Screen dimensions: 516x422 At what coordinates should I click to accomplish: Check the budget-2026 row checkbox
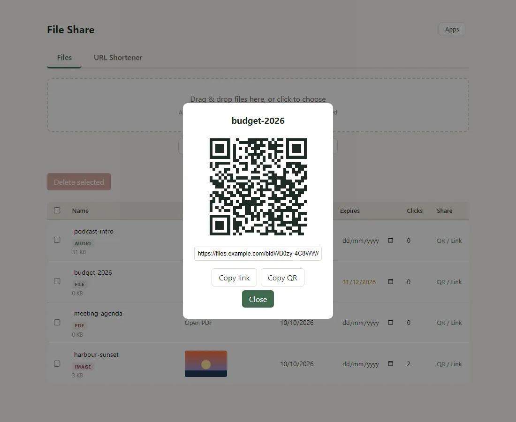point(57,281)
